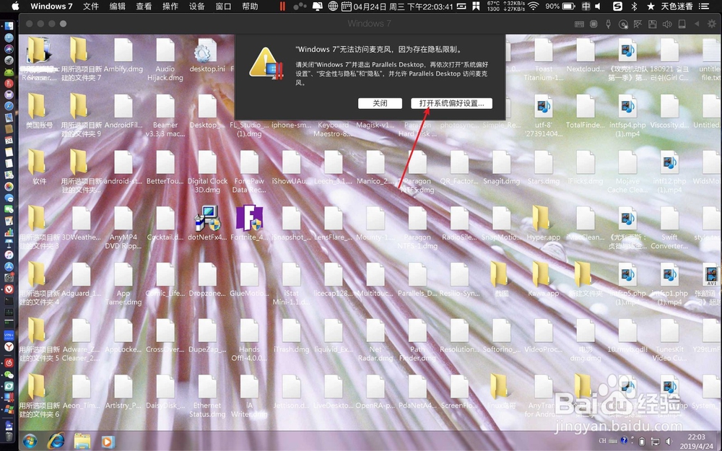The image size is (722, 451).
Task: Open the Calendar icon showing 24 in Dock
Action: pyautogui.click(x=9, y=141)
